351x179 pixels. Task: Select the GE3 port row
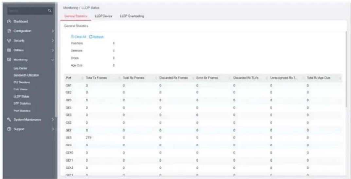(203, 100)
